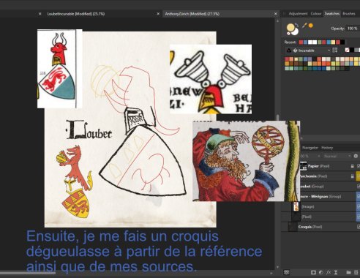This screenshot has width=360, height=278.
Task: Open the Normal blend mode dropdown
Action: tap(337, 156)
